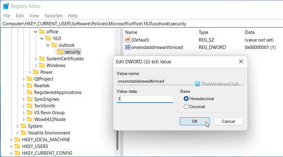Select the HKEY_CURRENT_CONFIG hive label
283x157 pixels.
(47, 153)
